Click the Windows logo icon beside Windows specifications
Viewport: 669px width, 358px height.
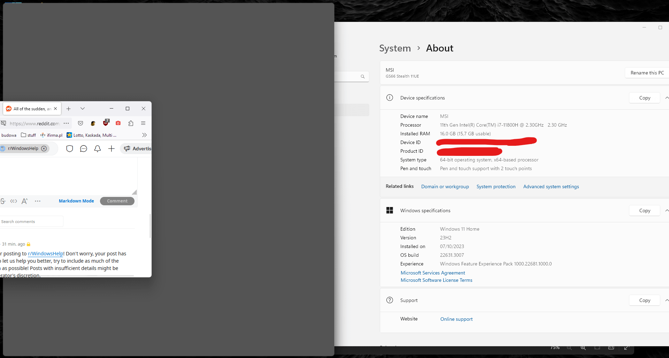[390, 210]
